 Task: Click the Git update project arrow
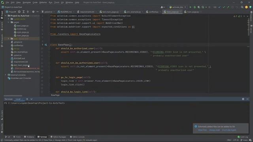(220, 7)
